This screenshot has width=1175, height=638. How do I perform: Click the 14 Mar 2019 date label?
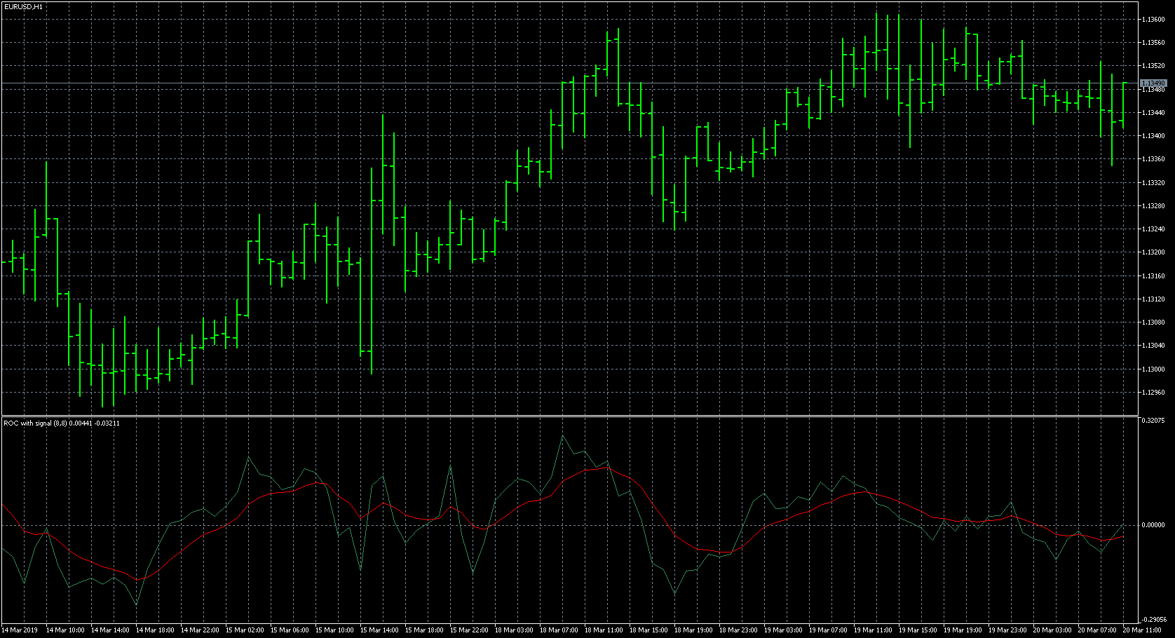20,630
